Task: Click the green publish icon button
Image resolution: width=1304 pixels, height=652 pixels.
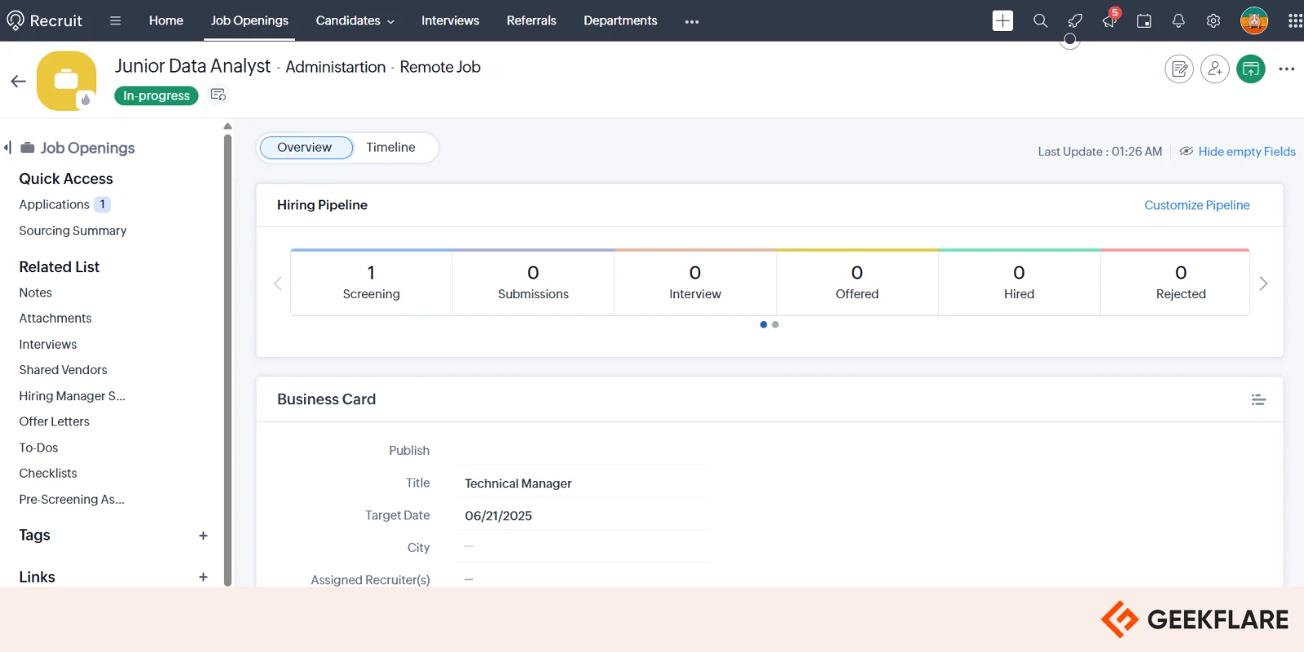Action: pos(1251,69)
